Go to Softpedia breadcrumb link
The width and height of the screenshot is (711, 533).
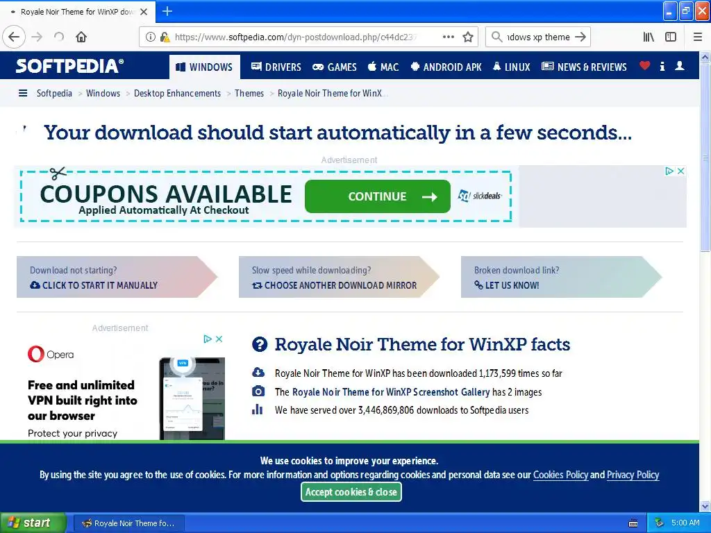[x=54, y=94]
